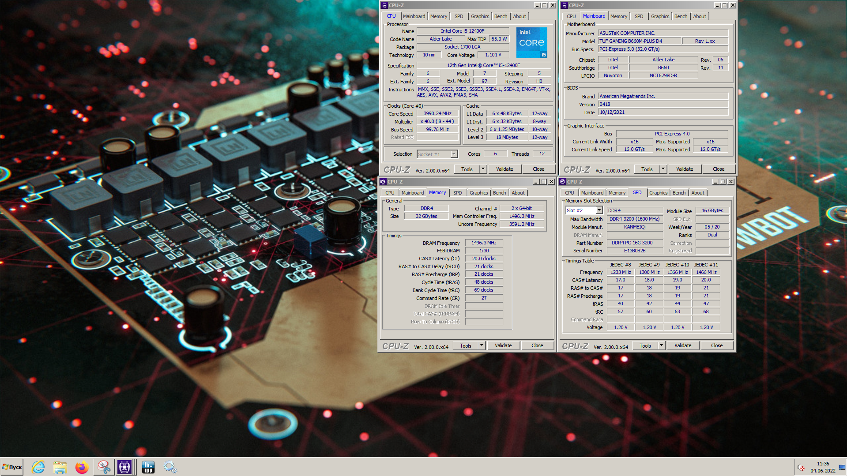Image resolution: width=847 pixels, height=476 pixels.
Task: Click the Module Manuf. KANMEIQi value
Action: pyautogui.click(x=635, y=227)
